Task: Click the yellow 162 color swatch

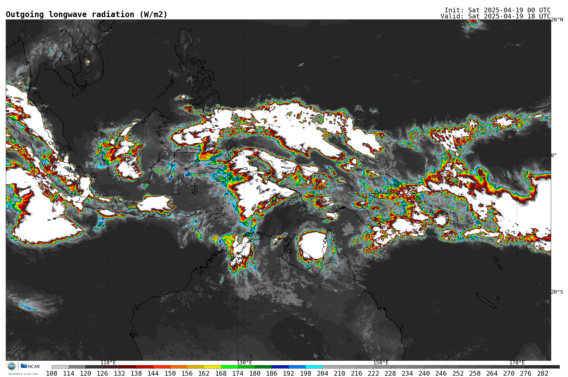Action: tap(212, 367)
